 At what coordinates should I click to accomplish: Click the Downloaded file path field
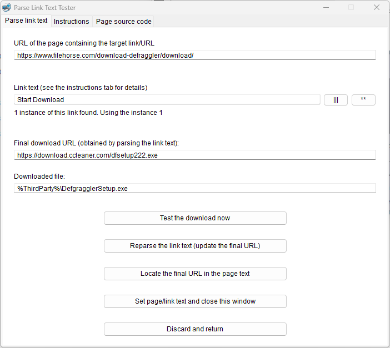pos(195,188)
